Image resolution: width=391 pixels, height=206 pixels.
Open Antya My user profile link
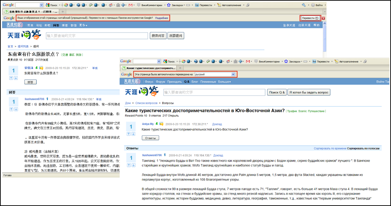click(x=148, y=124)
